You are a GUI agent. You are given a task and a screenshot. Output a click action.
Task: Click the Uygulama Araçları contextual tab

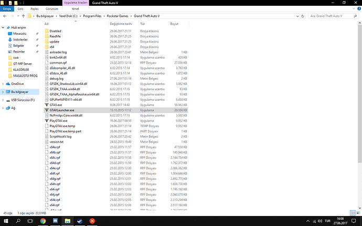tap(76, 3)
